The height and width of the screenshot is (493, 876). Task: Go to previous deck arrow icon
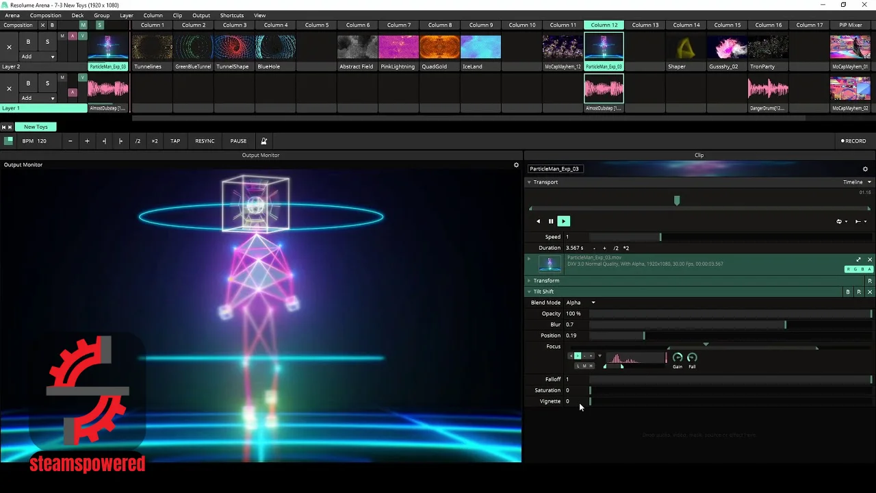(x=3, y=127)
